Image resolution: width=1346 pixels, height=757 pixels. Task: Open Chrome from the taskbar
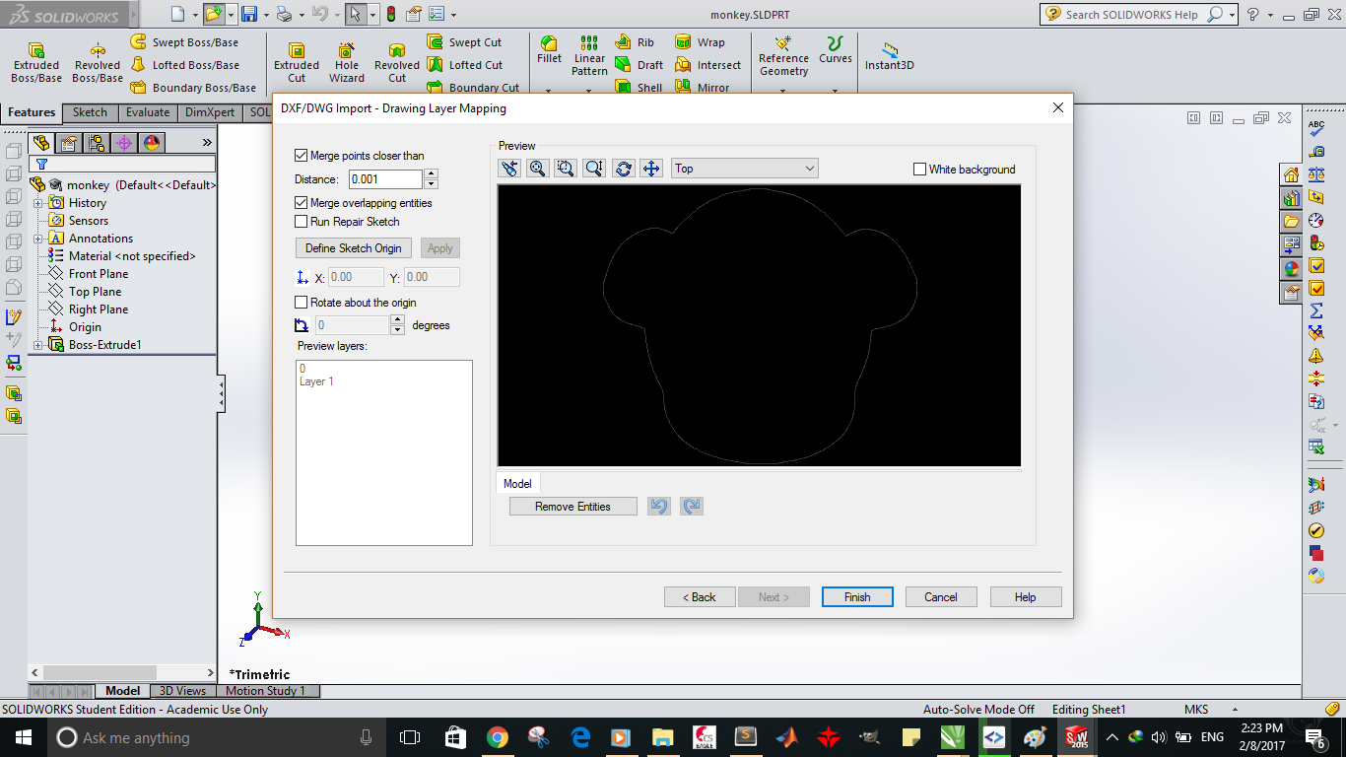click(497, 737)
